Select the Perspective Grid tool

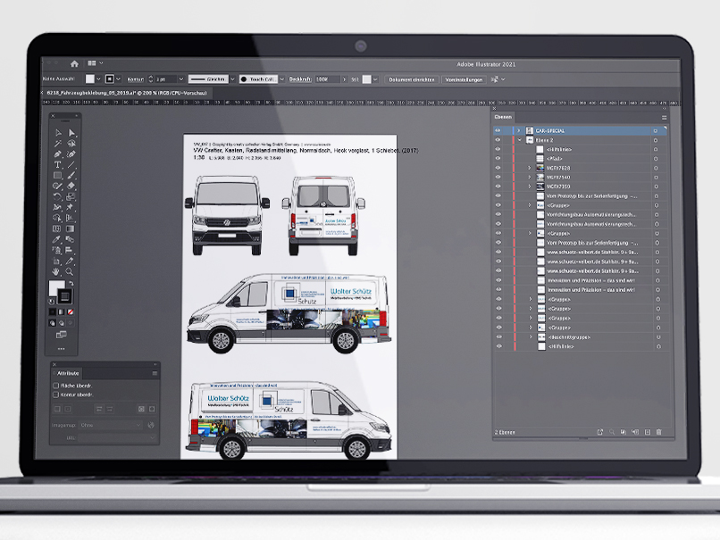point(71,218)
